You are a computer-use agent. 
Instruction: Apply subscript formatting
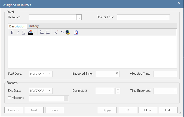click(x=62, y=33)
